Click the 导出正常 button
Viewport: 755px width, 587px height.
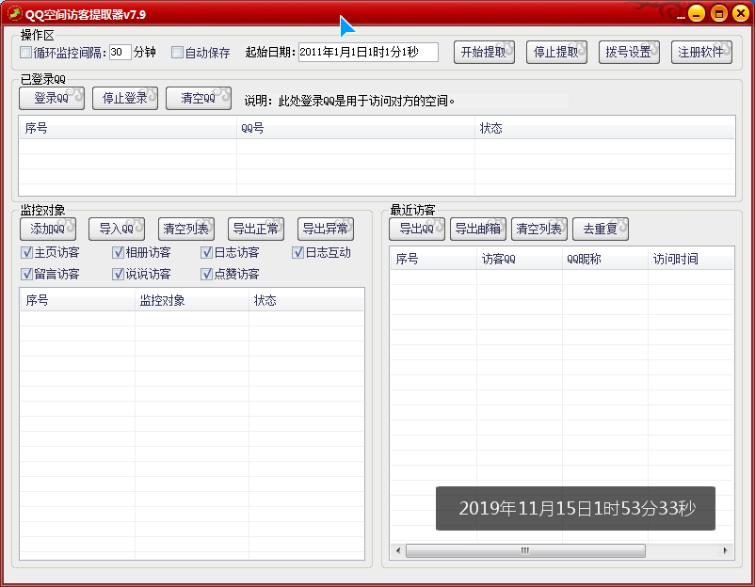(256, 229)
